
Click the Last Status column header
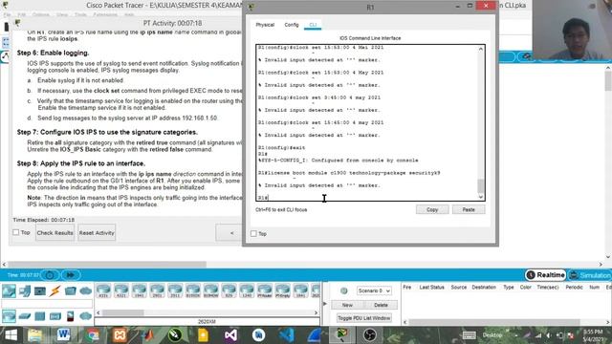point(431,287)
